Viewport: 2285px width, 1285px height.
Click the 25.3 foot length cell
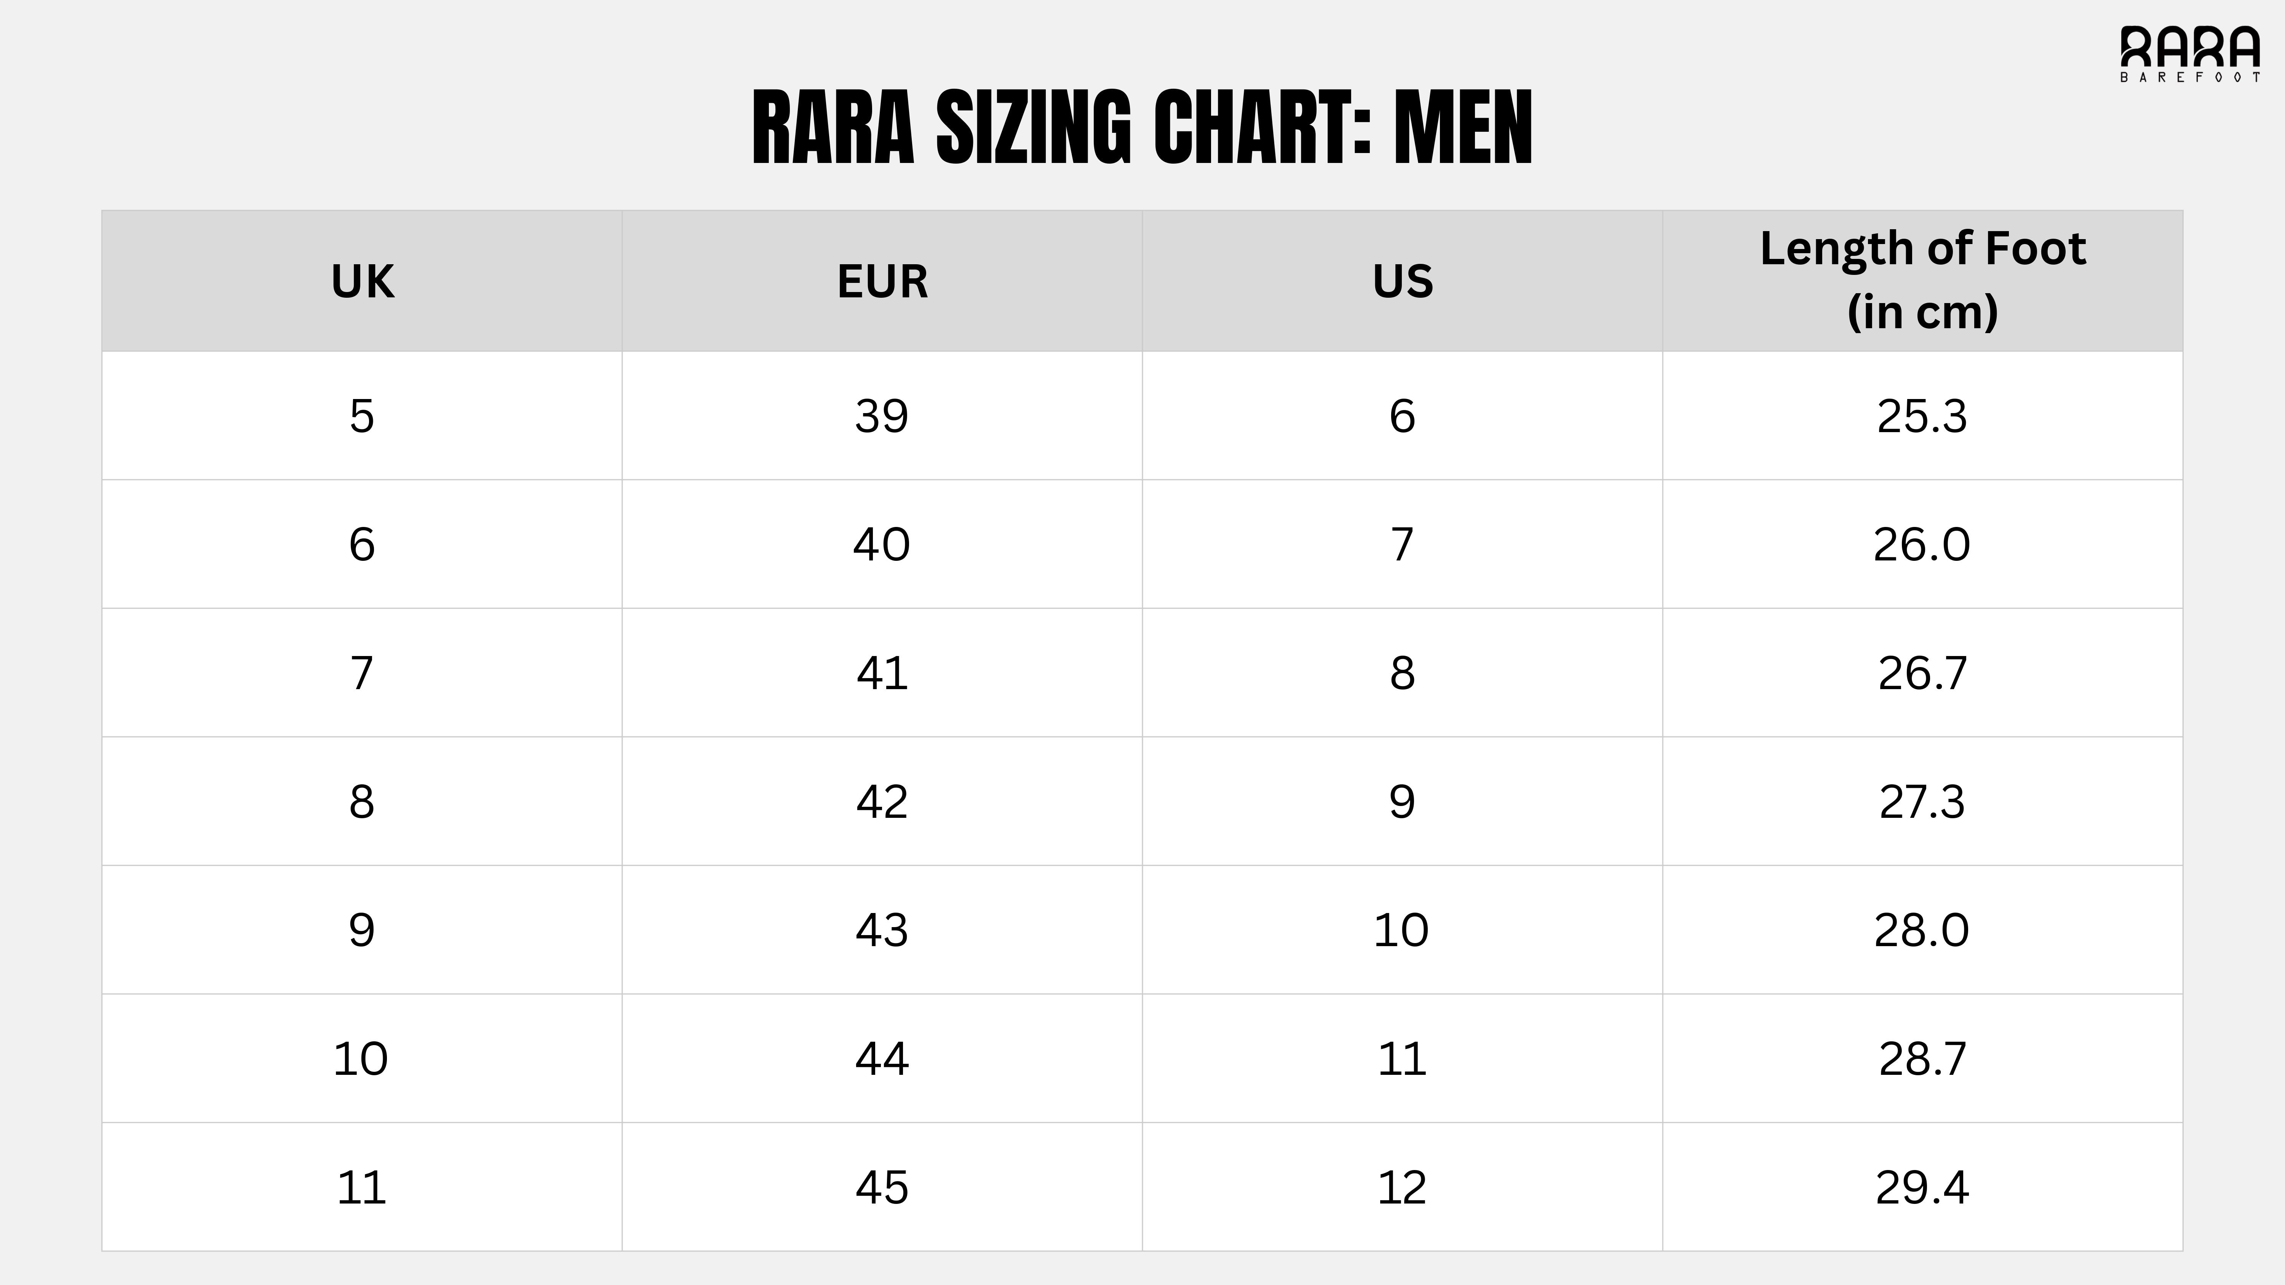coord(1922,416)
